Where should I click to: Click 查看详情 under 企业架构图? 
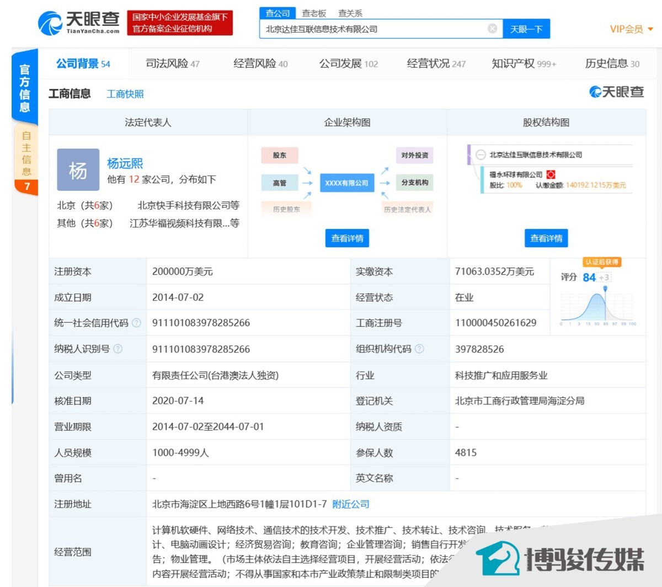pyautogui.click(x=347, y=238)
